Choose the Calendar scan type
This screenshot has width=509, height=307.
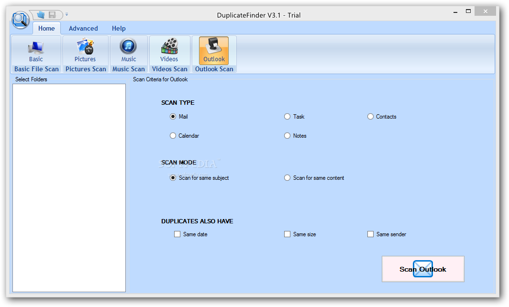pos(184,136)
